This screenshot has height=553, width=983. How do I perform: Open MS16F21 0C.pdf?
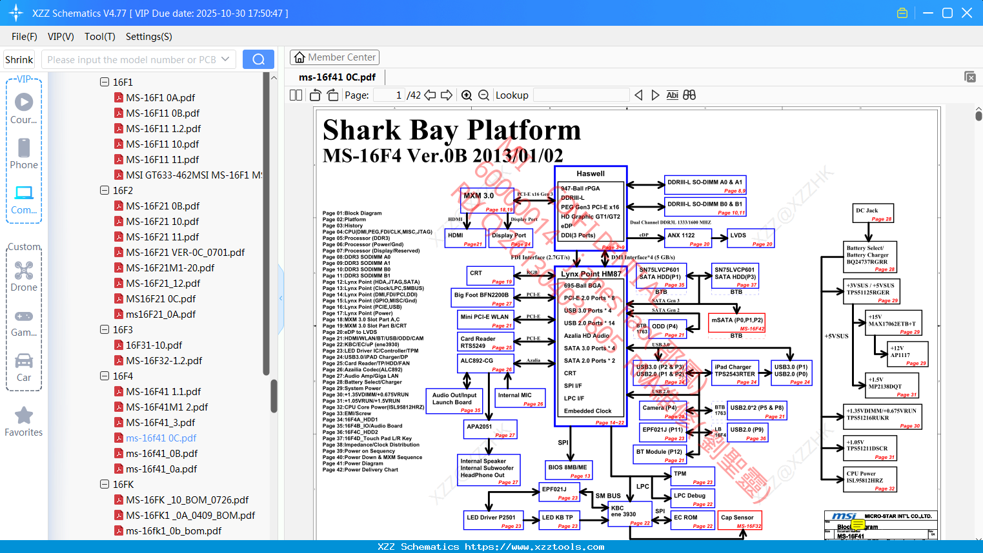click(161, 298)
